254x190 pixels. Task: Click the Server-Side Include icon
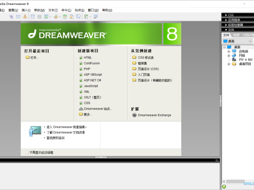click(x=71, y=17)
